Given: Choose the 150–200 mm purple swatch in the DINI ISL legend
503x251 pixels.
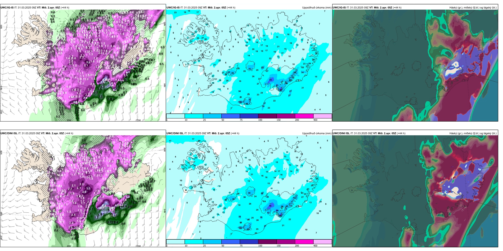Looking at the screenshot, I should pyautogui.click(x=286, y=242).
